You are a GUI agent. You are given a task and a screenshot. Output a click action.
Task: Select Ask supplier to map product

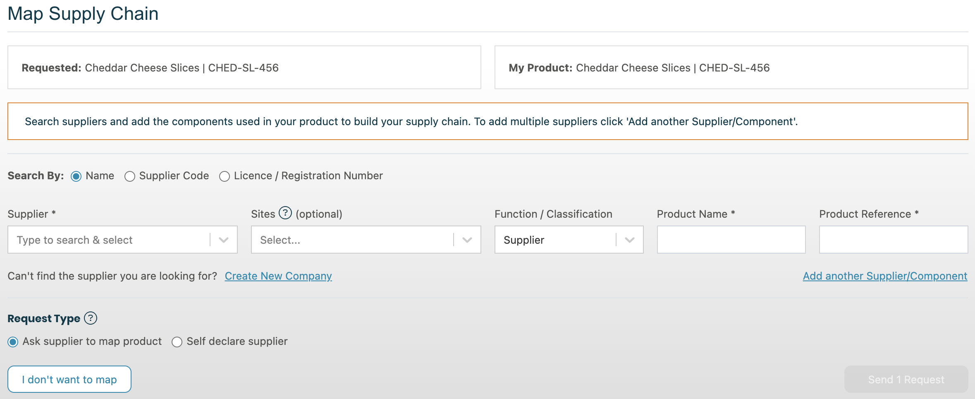pyautogui.click(x=13, y=342)
